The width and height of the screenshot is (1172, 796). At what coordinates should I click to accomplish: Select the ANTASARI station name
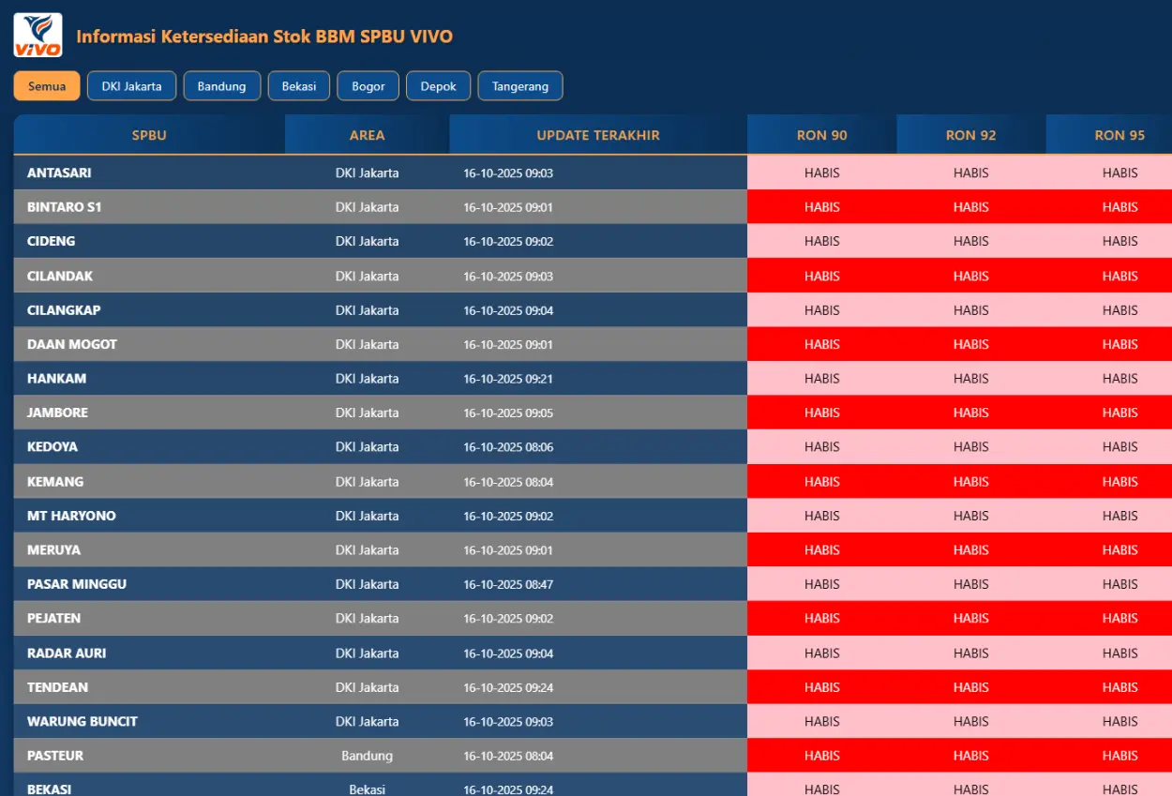[x=59, y=173]
